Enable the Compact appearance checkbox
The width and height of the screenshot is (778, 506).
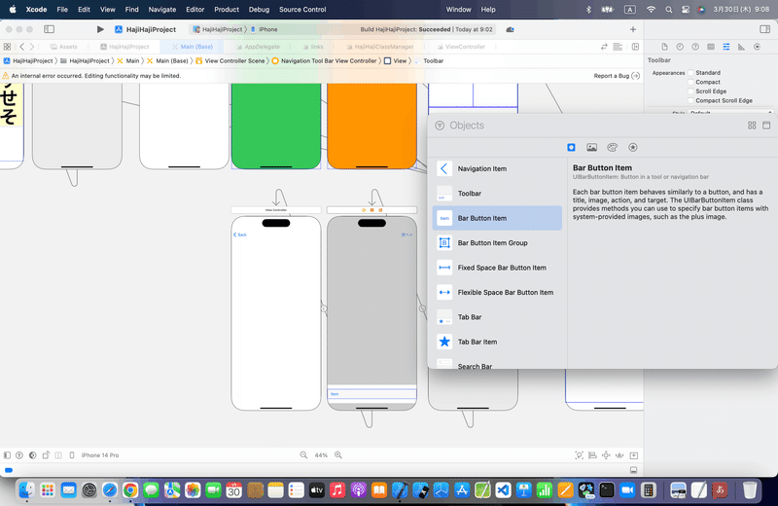(x=690, y=82)
